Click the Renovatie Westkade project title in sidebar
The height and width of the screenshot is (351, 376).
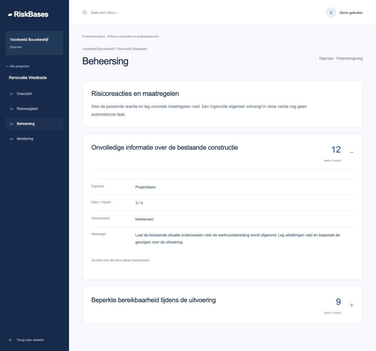[28, 78]
